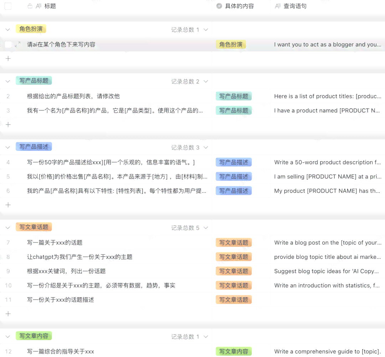385x357 pixels.
Task: Select row number 7
Action: 8,243
